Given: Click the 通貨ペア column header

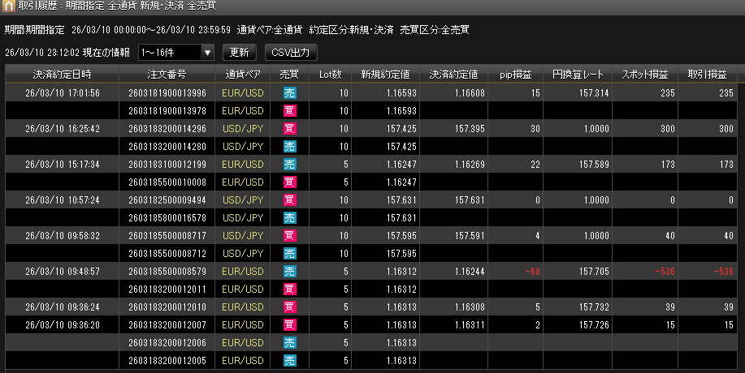Looking at the screenshot, I should (242, 75).
